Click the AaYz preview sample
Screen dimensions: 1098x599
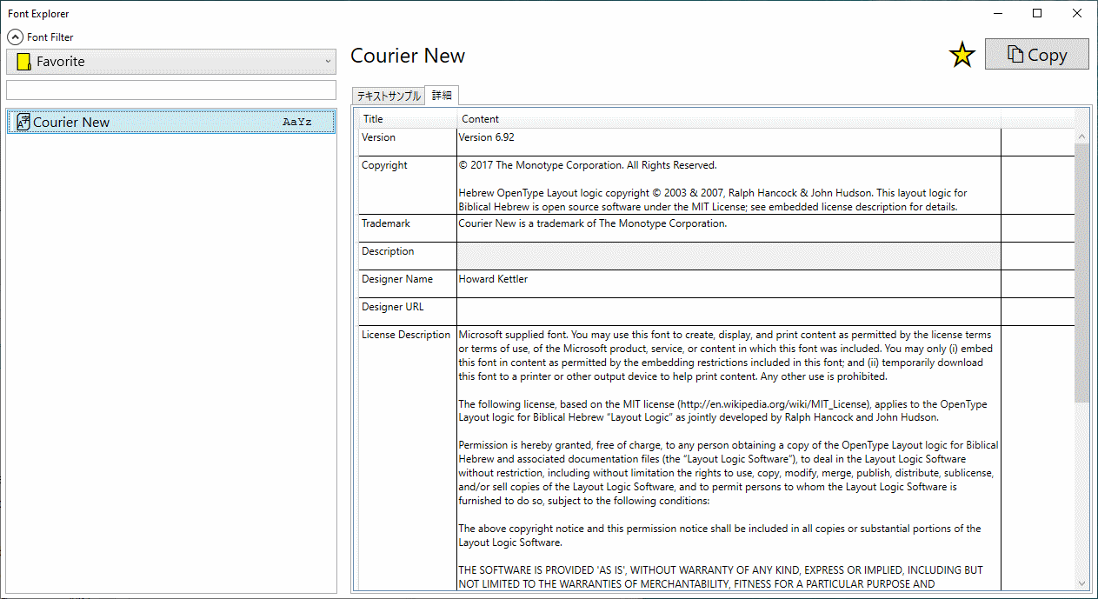(296, 123)
